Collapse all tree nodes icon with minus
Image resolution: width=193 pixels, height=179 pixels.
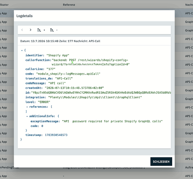[x=54, y=30]
